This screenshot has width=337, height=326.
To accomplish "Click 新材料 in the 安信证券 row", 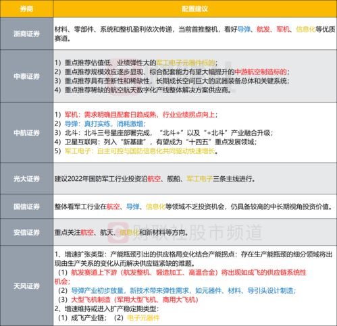I will pos(155,232).
